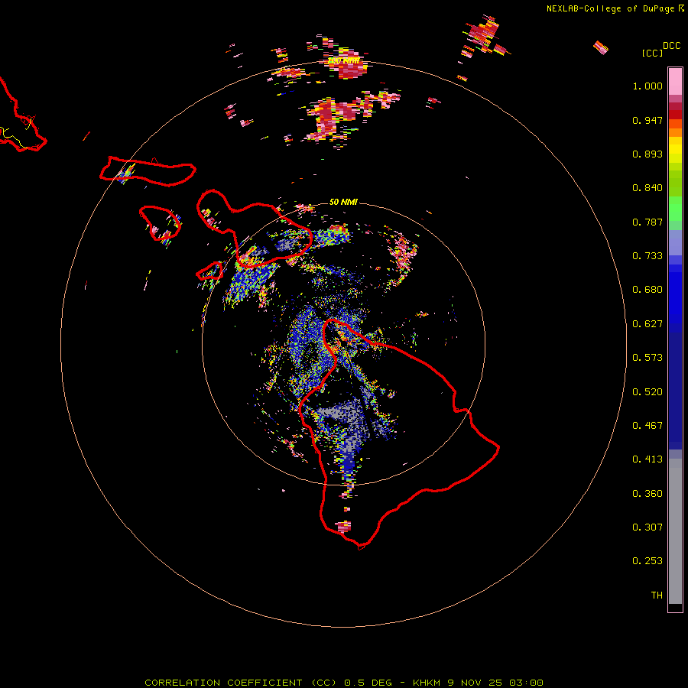The height and width of the screenshot is (688, 688).
Task: Pick the light pink swatch atop the colorbar
Action: pos(675,81)
